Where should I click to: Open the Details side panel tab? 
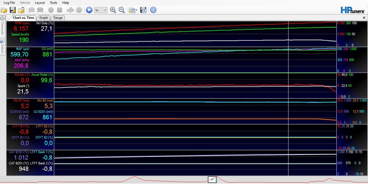3,46
